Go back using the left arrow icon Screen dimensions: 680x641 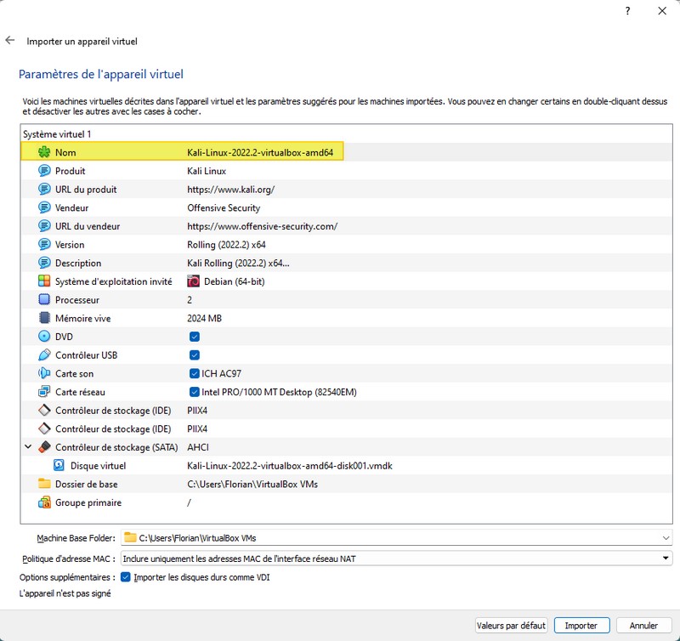pos(10,40)
